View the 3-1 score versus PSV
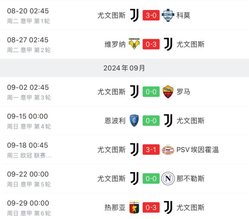The width and height of the screenshot is (249, 219). pos(151,150)
